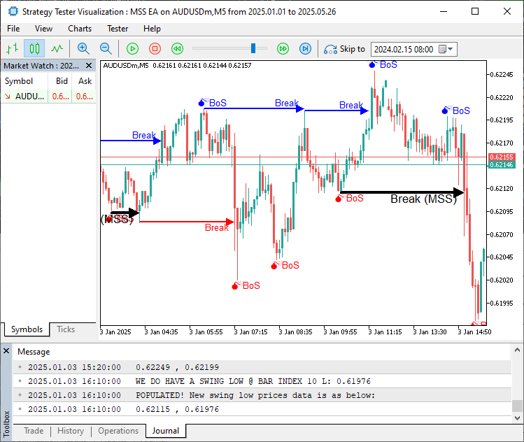Close the Market Watch panel
Screen dimensions: 524x442
[x=90, y=66]
